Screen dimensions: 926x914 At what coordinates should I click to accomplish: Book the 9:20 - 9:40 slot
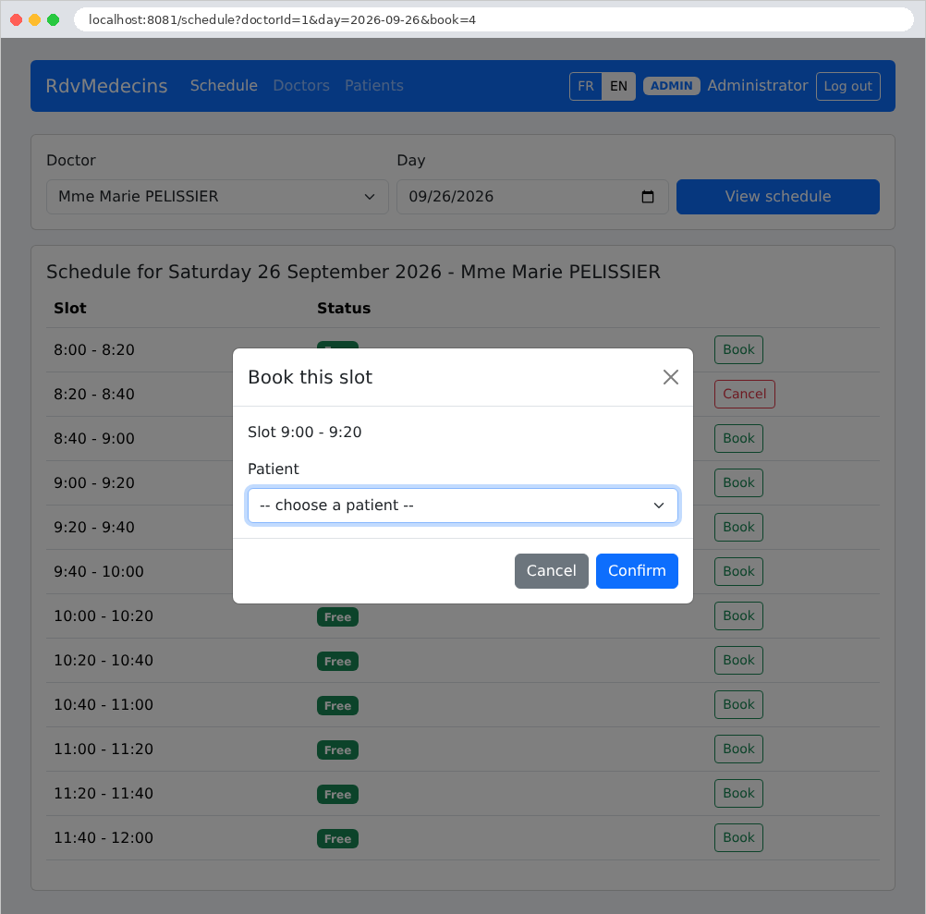coord(738,528)
